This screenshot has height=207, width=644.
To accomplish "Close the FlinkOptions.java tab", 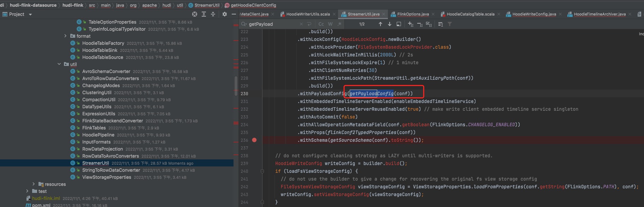I will [433, 14].
